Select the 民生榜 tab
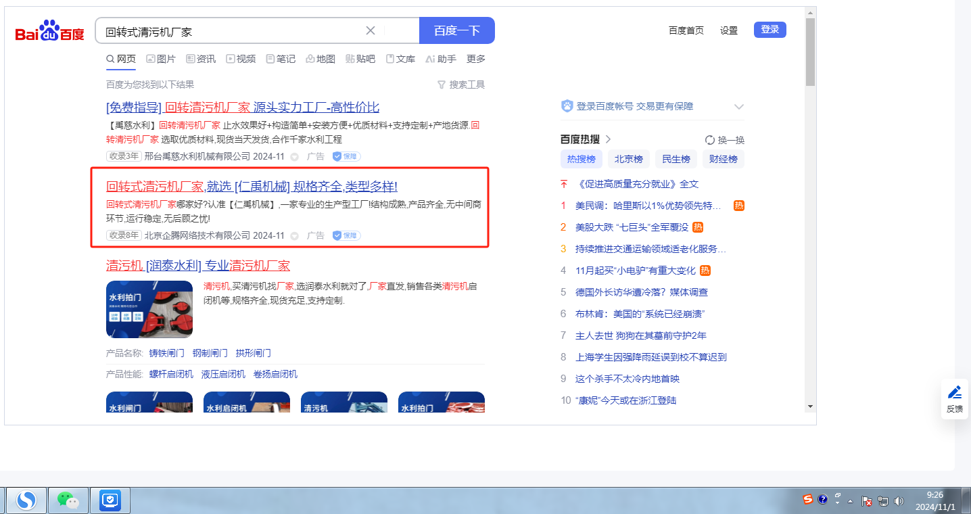Viewport: 971px width, 514px height. (x=676, y=160)
